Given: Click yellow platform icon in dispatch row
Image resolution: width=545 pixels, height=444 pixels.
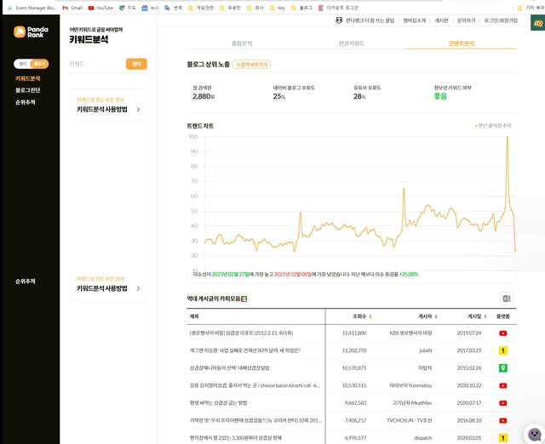Looking at the screenshot, I should click(x=502, y=438).
